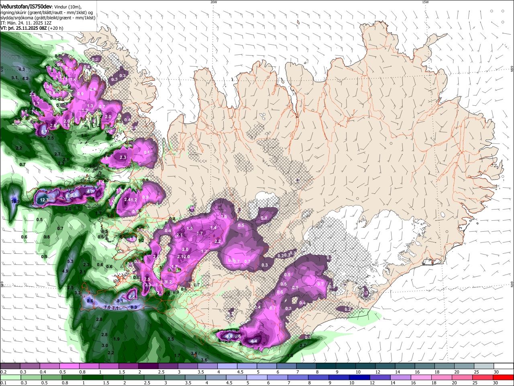
Task: Click the 20W longitude label
Action: pos(214,2)
